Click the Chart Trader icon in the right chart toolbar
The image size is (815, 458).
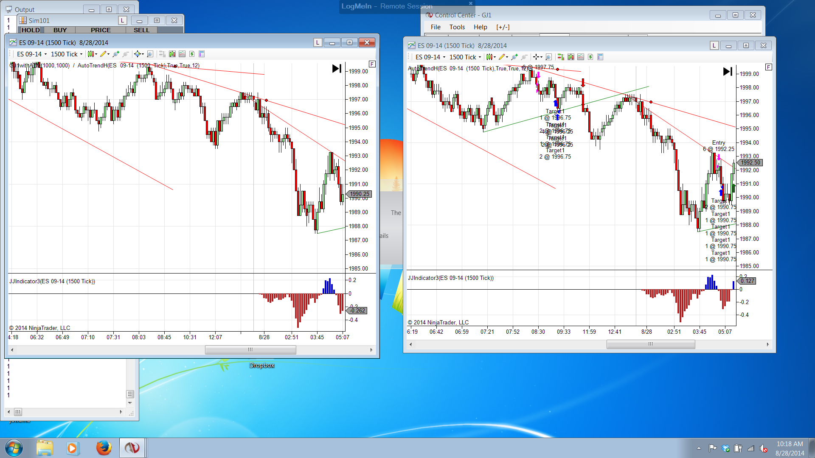[x=561, y=57]
